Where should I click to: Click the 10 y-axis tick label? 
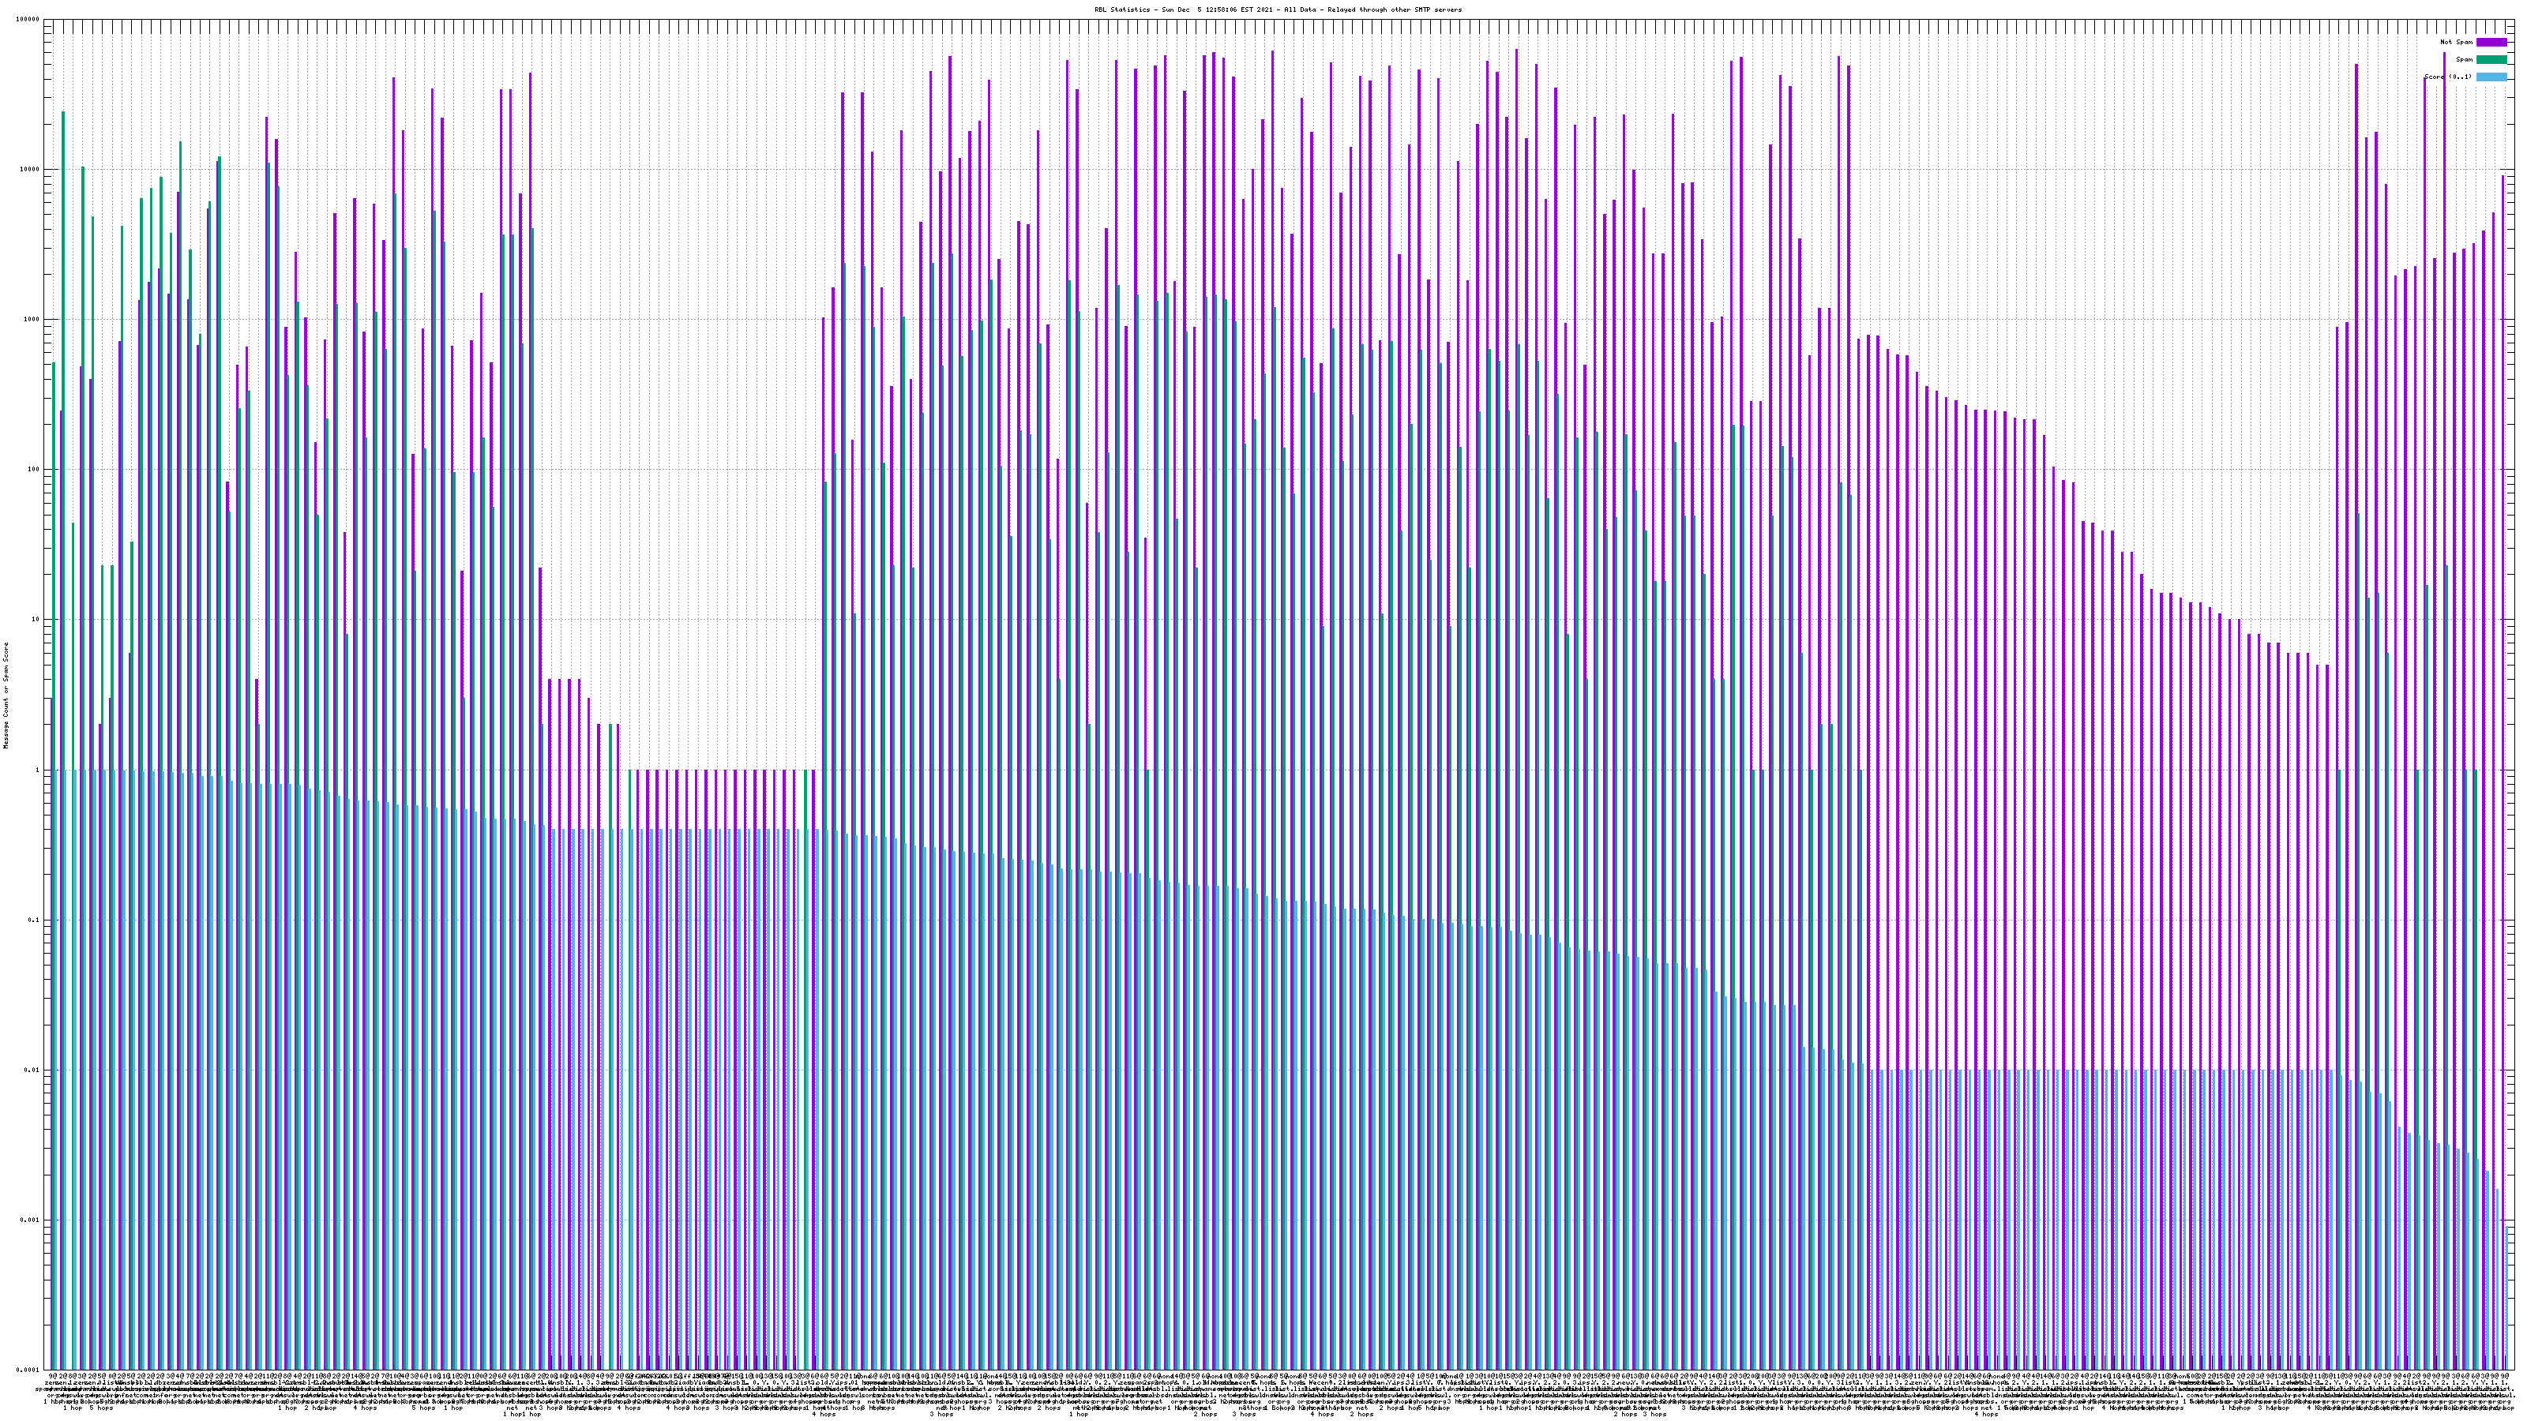click(x=36, y=620)
